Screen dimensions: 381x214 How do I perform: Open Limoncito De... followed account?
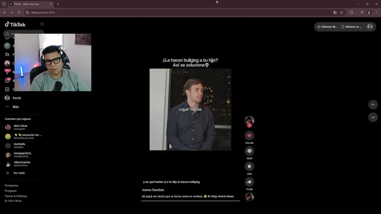click(24, 136)
